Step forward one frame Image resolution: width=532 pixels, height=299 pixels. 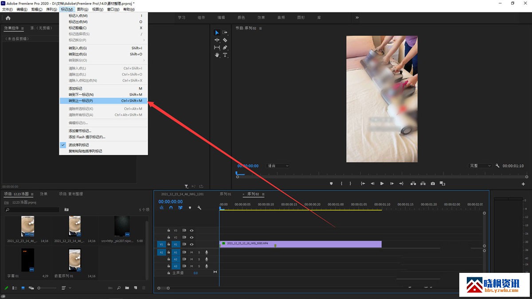pos(392,183)
